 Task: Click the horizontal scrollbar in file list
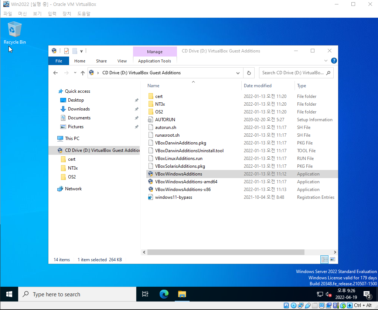226,252
